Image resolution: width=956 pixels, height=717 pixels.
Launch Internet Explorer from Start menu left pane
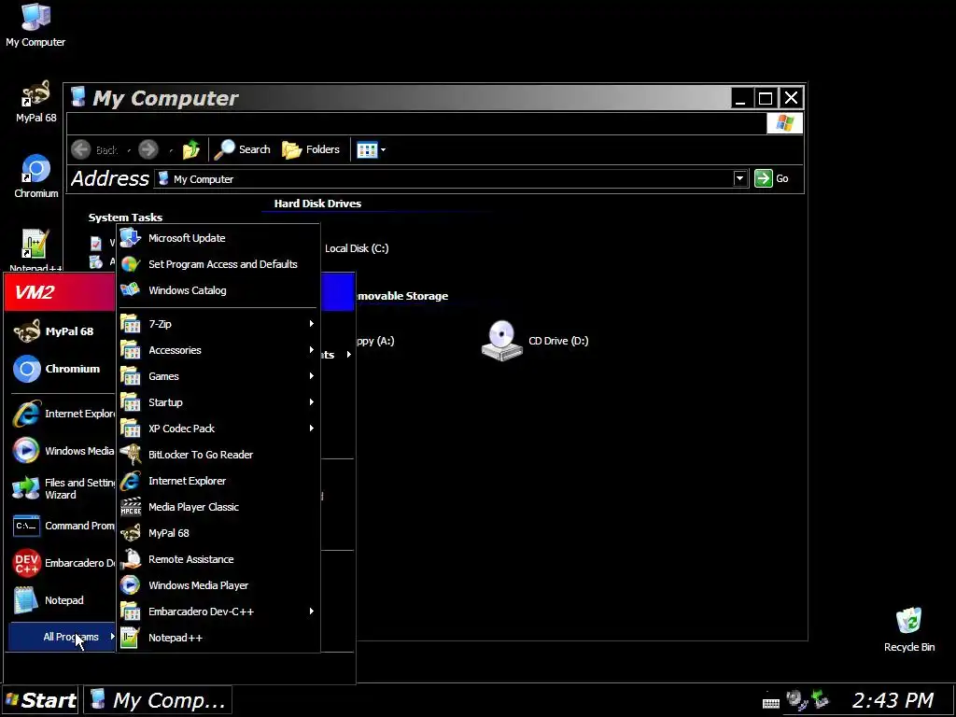pos(62,414)
